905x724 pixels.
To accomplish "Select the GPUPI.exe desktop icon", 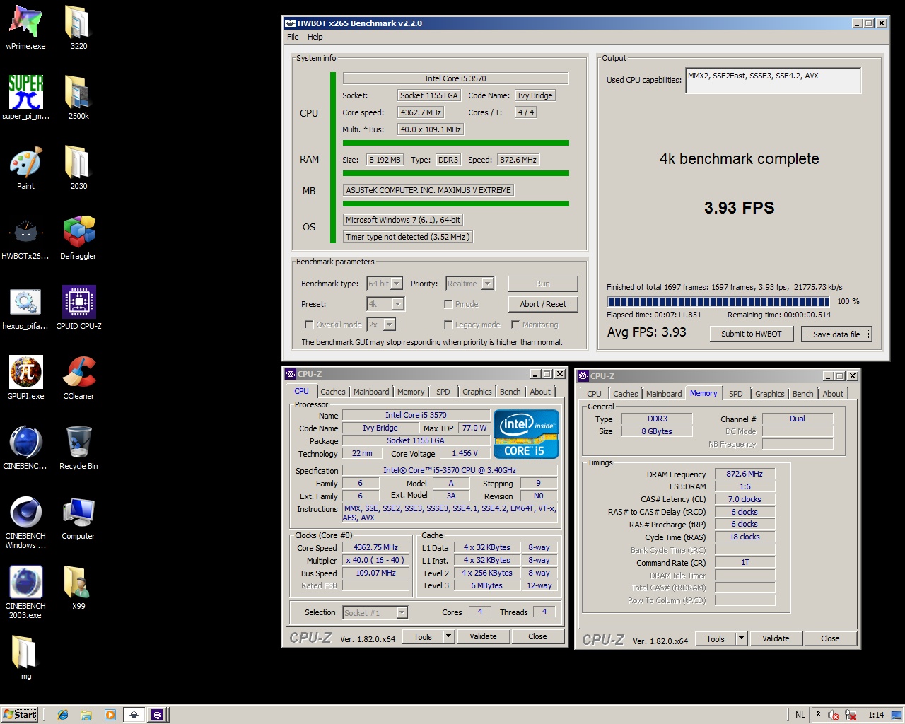I will 25,378.
